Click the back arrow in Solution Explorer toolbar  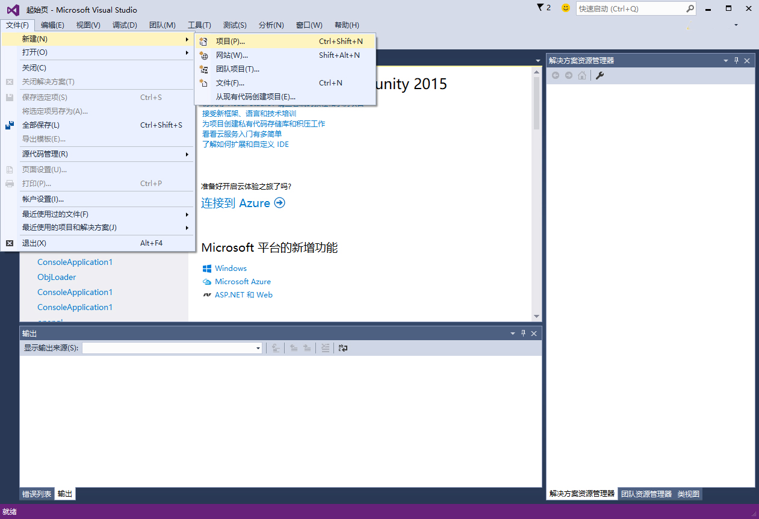pyautogui.click(x=555, y=75)
